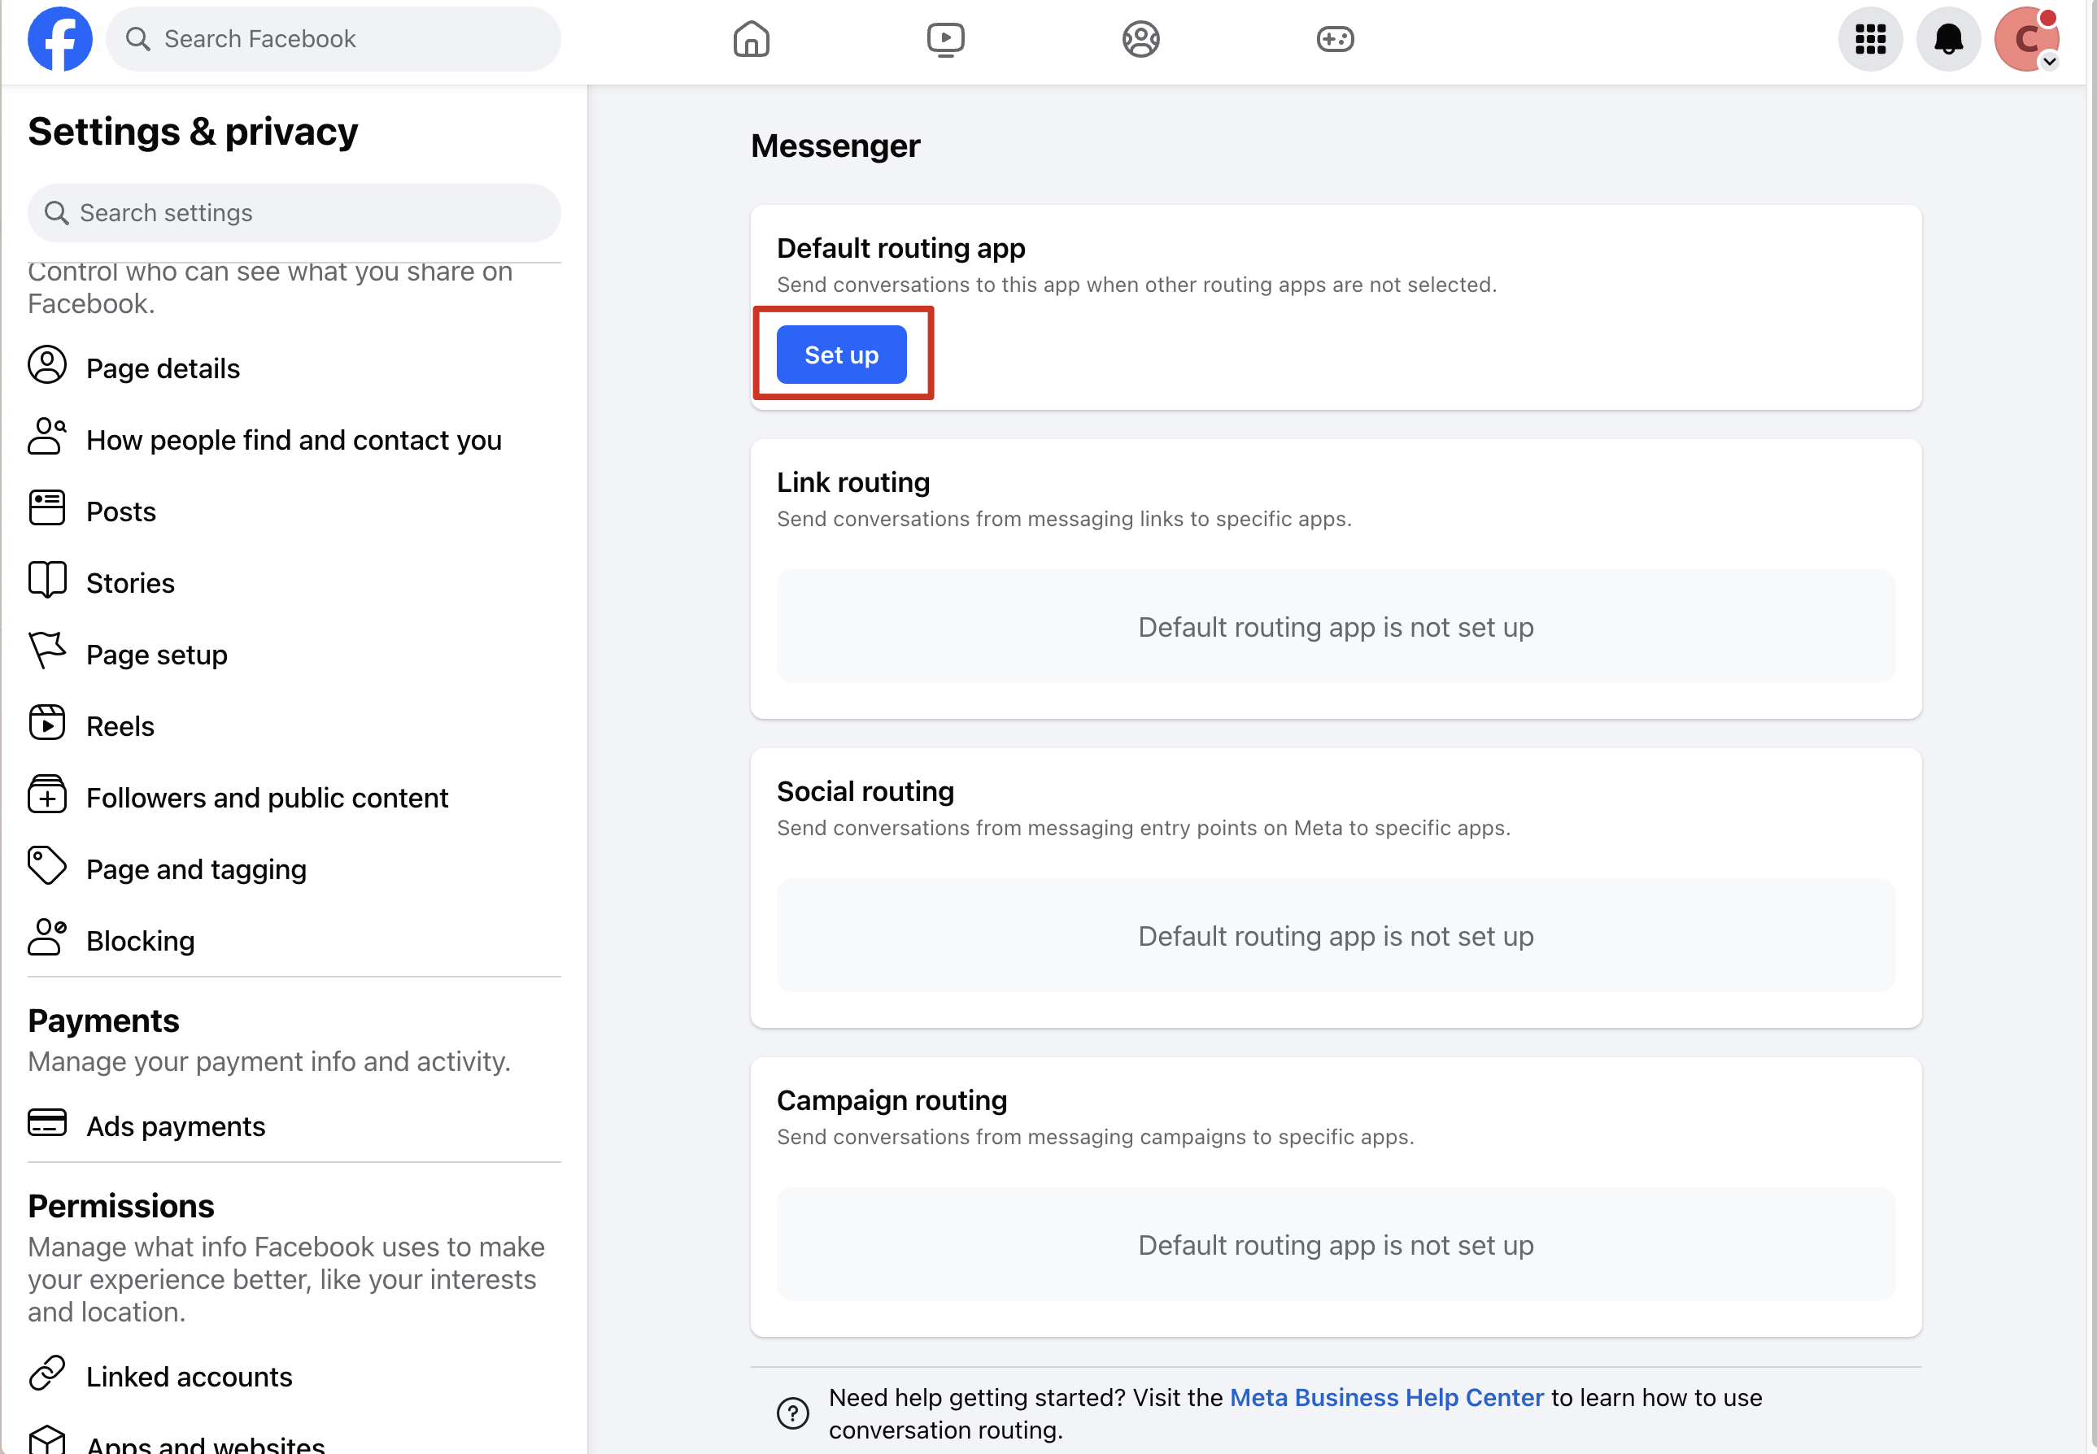Screen dimensions: 2097x1454
Task: Open the Groups icon in top bar
Action: [1140, 39]
